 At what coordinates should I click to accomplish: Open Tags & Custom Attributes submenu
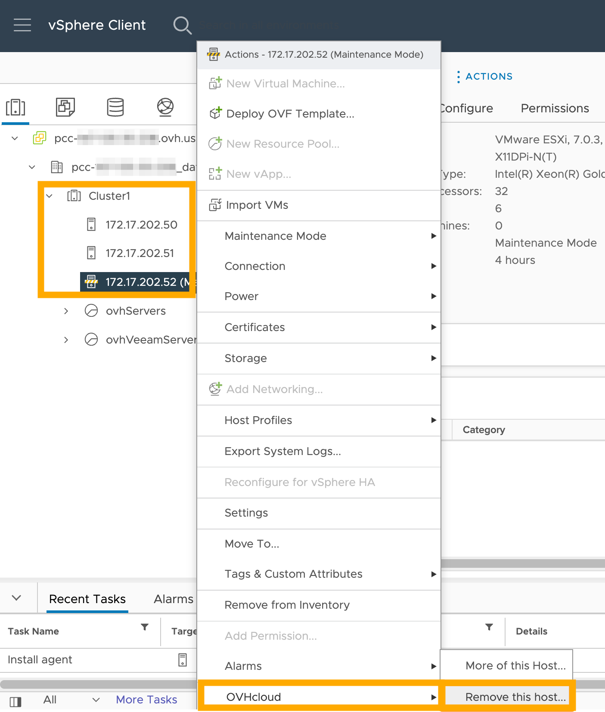click(319, 574)
